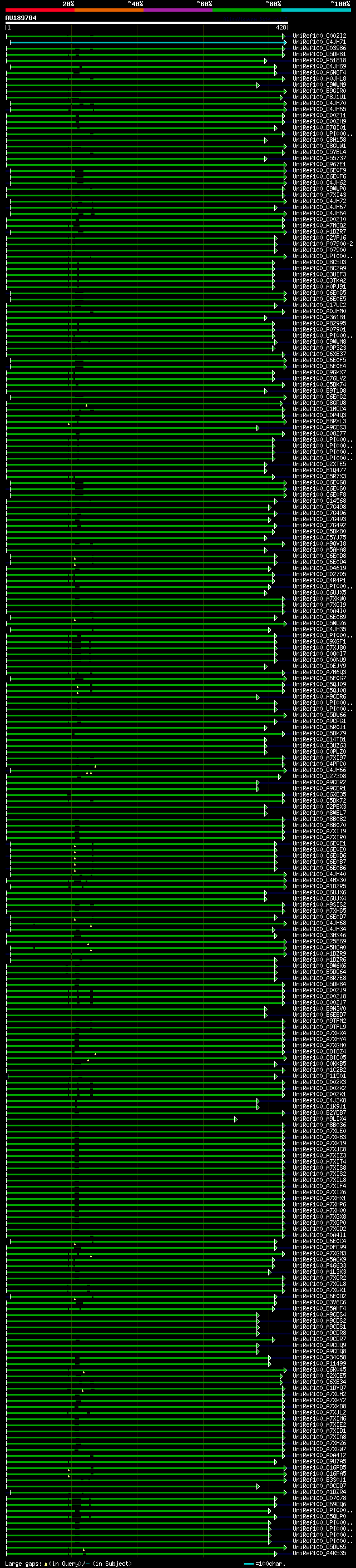Select hit label UniRef100_Q27308
This screenshot has width=356, height=1568.
319,776
